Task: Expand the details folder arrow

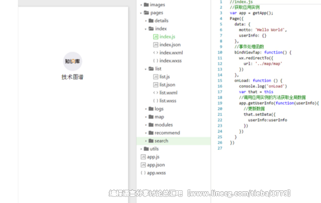Action: pyautogui.click(x=146, y=21)
